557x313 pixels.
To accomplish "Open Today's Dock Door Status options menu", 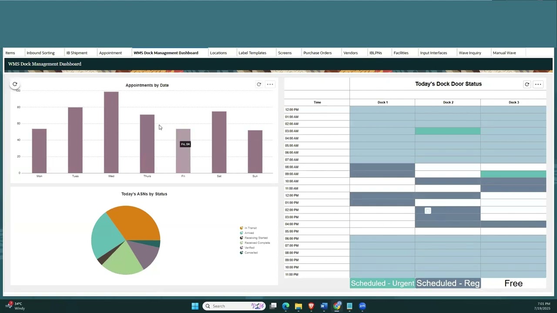I will click(538, 84).
